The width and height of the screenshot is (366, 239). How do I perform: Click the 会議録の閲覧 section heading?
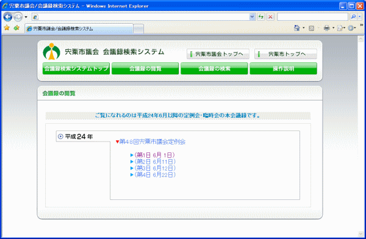point(59,93)
